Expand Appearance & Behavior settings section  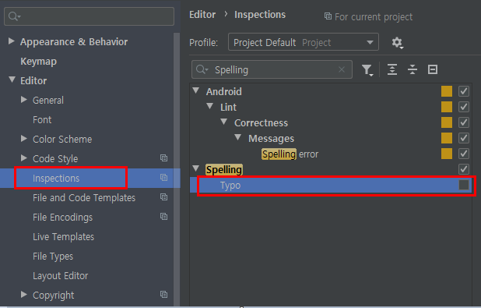tap(12, 41)
